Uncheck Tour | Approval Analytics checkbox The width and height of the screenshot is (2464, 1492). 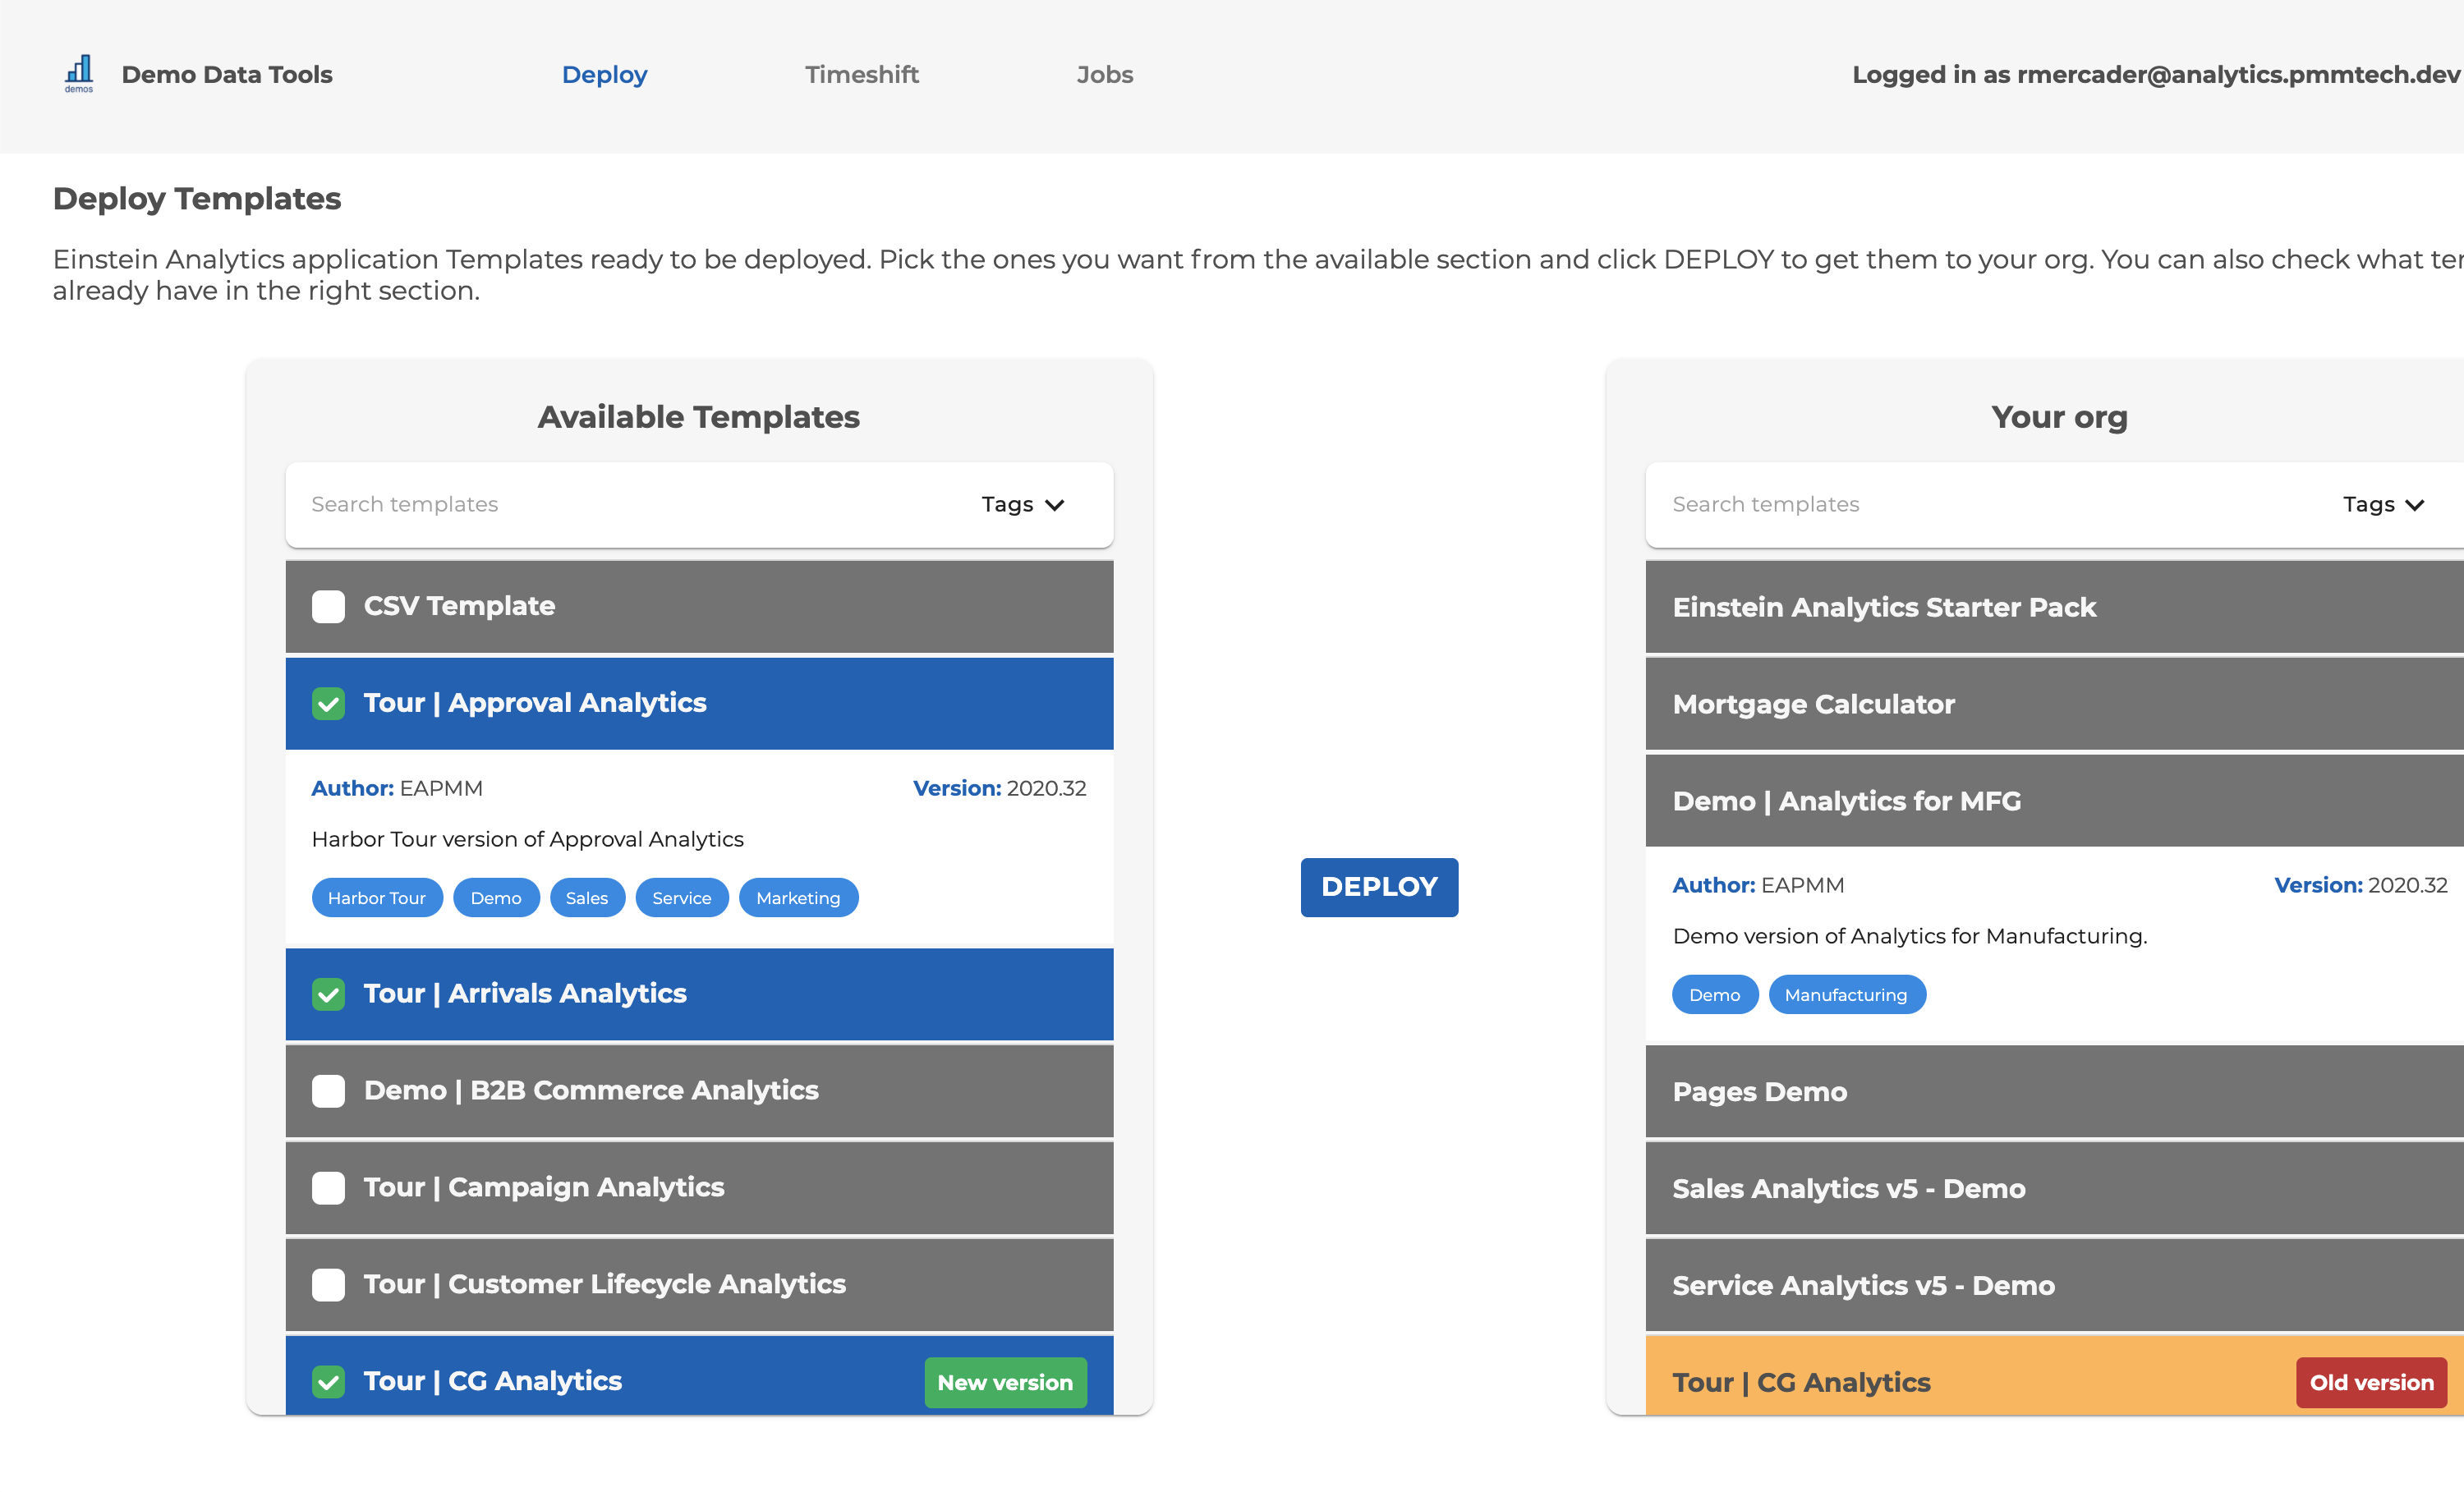point(328,703)
